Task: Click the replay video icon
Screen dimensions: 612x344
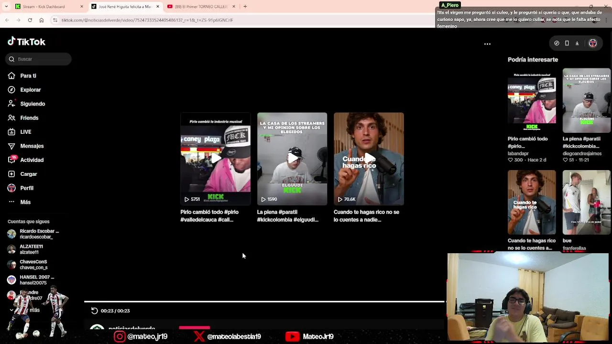Action: tap(95, 311)
